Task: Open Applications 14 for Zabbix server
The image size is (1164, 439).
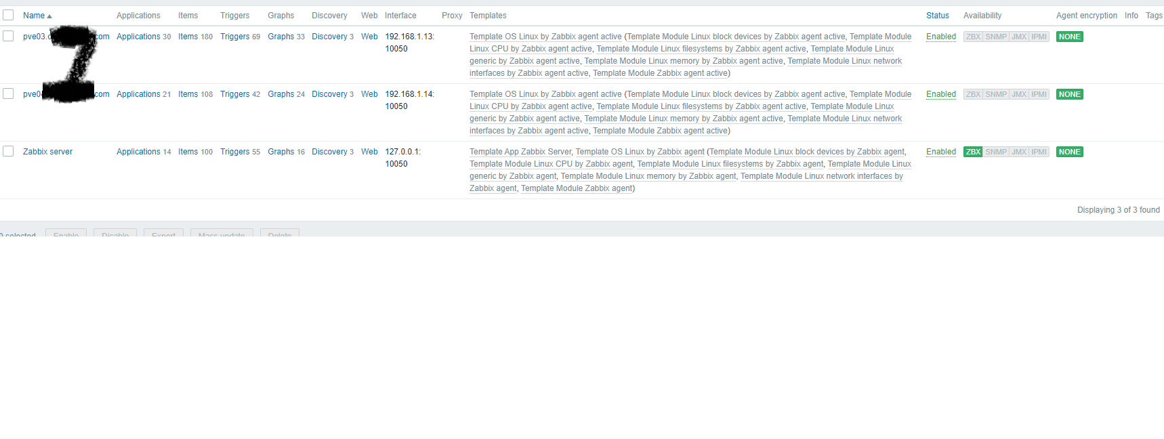Action: click(x=138, y=152)
